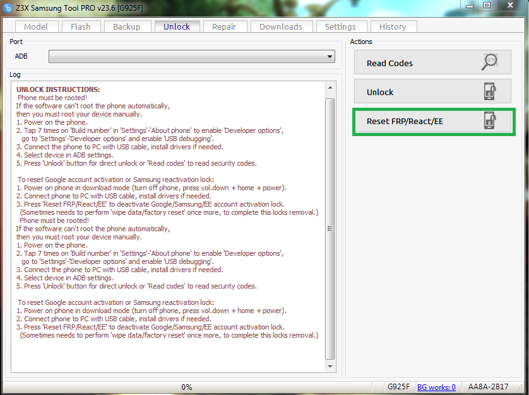
Task: Switch to the Settings tab
Action: [341, 26]
